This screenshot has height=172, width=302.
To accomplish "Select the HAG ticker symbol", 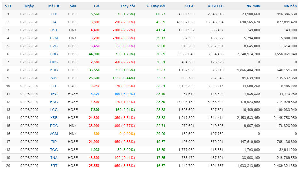I will click(x=54, y=102).
